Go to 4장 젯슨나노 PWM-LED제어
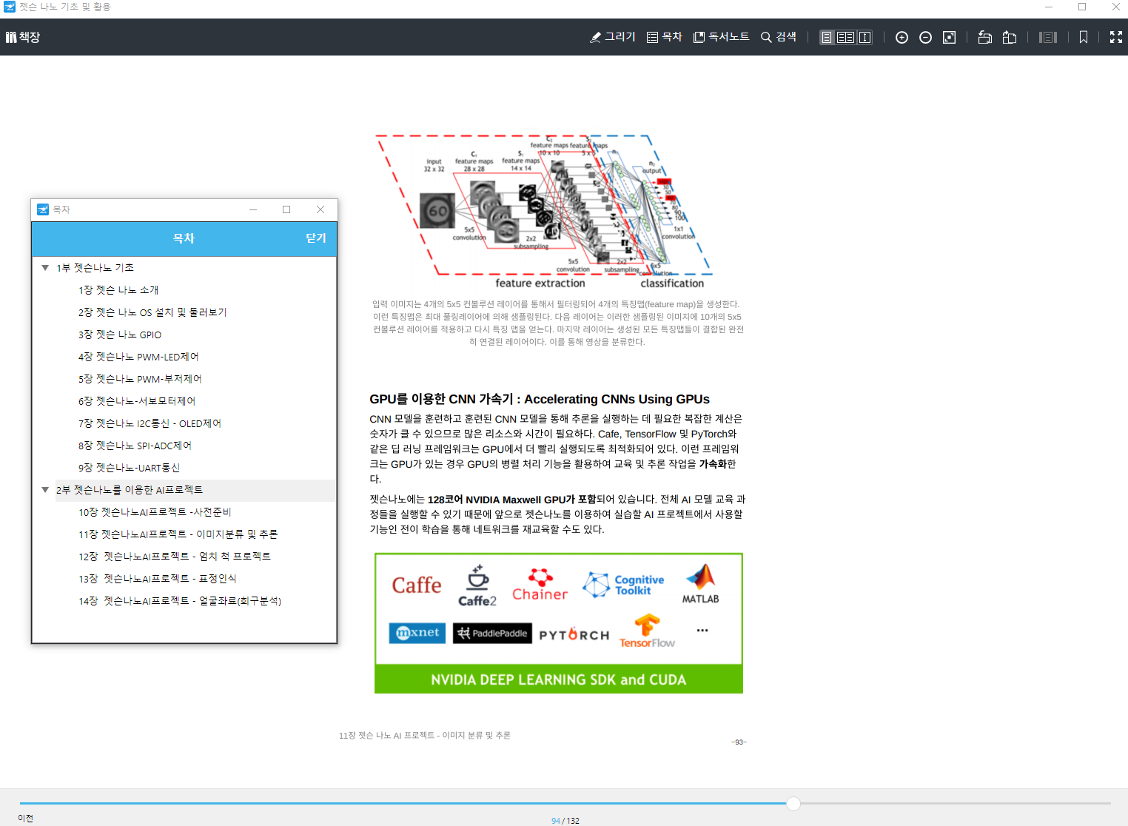 [x=138, y=357]
